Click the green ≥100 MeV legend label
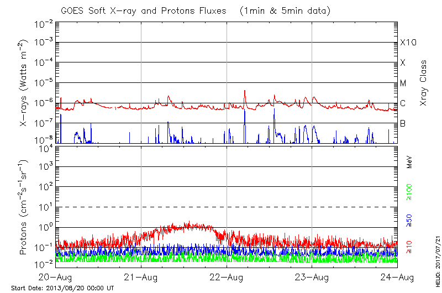The image size is (442, 293). [409, 190]
